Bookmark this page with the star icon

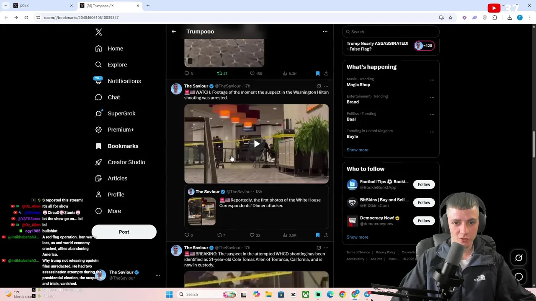pos(451,18)
